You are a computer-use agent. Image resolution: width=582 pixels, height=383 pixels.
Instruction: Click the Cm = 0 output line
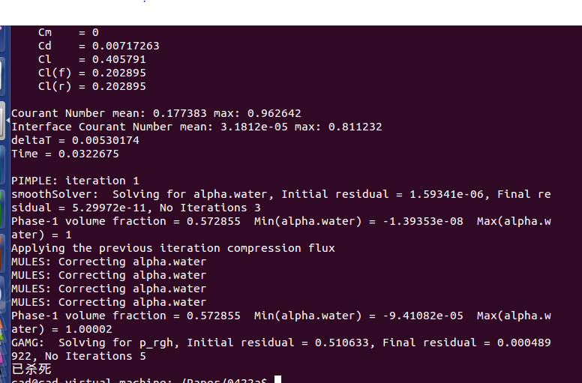click(x=67, y=32)
